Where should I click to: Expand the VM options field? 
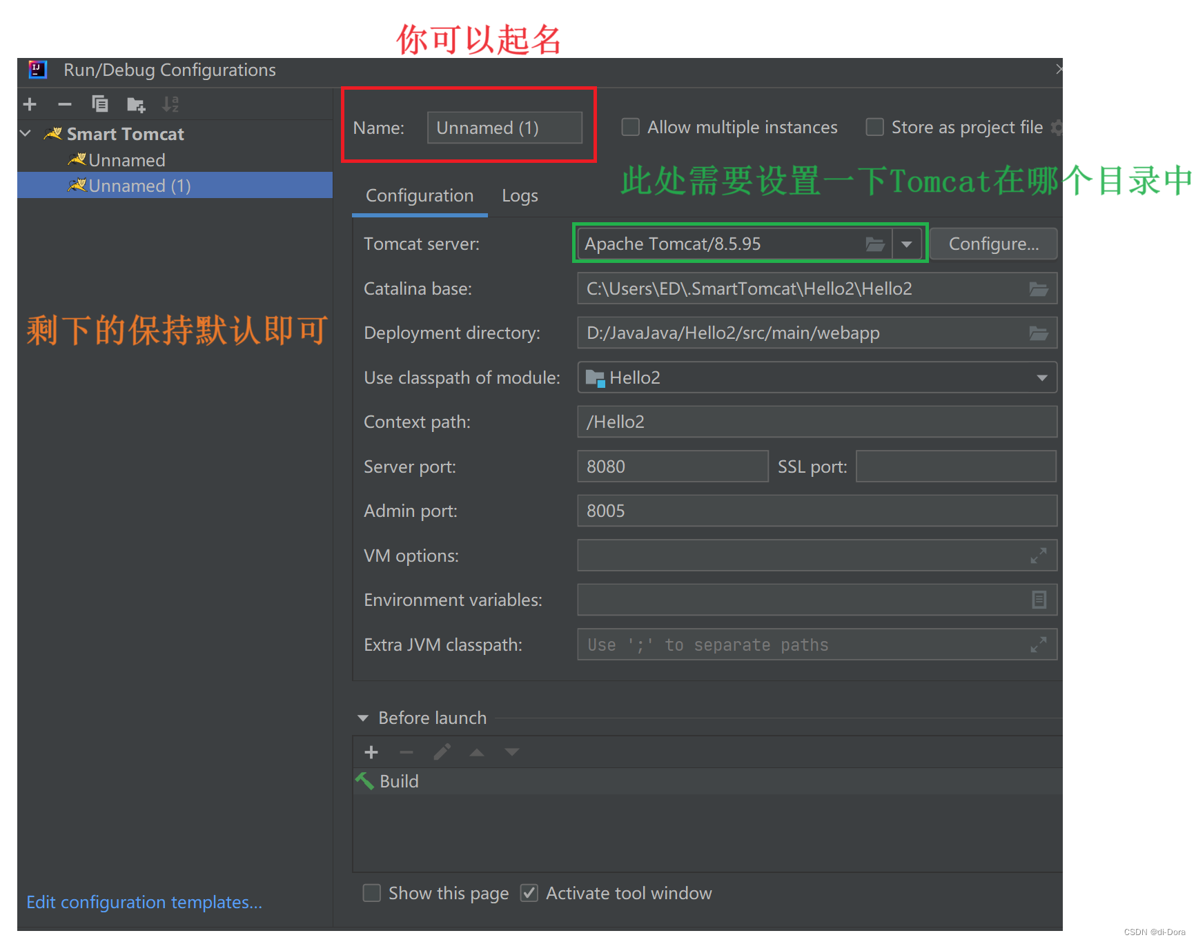[x=1039, y=556]
